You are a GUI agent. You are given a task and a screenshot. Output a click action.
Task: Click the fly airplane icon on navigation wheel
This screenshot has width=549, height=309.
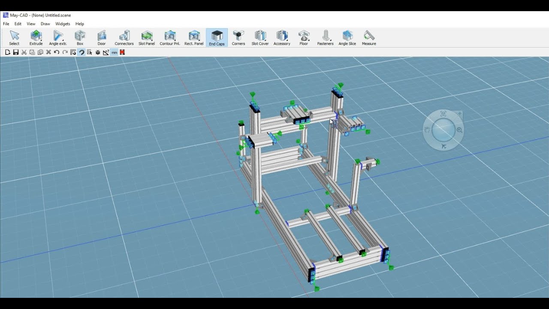[443, 146]
